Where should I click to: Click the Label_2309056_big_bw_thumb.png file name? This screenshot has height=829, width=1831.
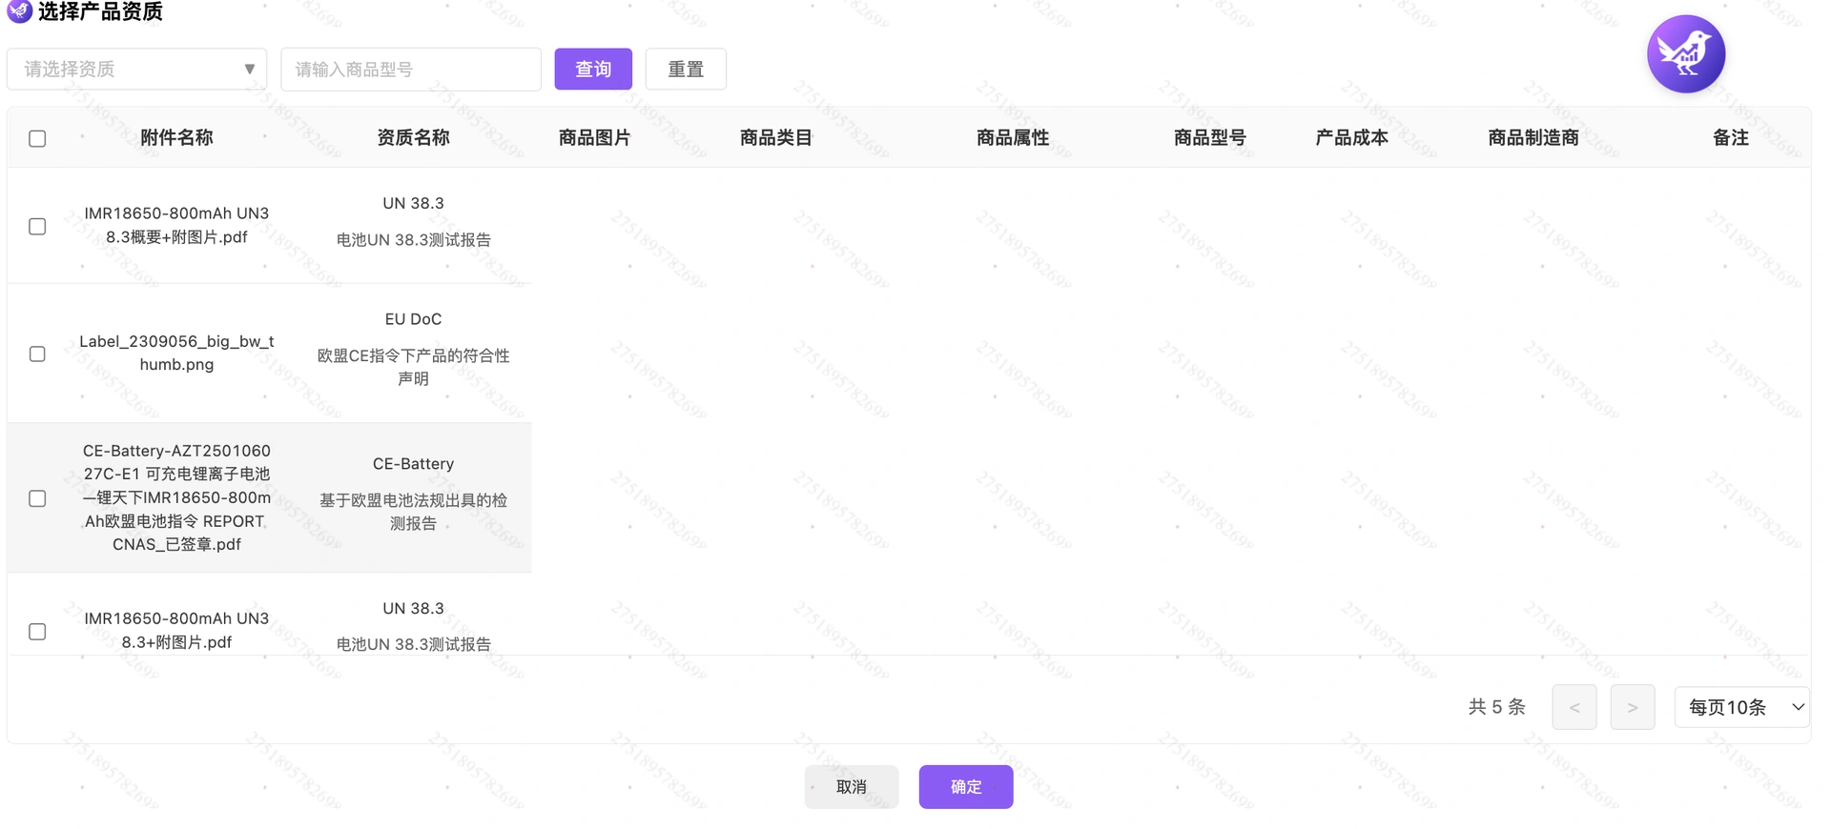point(176,353)
